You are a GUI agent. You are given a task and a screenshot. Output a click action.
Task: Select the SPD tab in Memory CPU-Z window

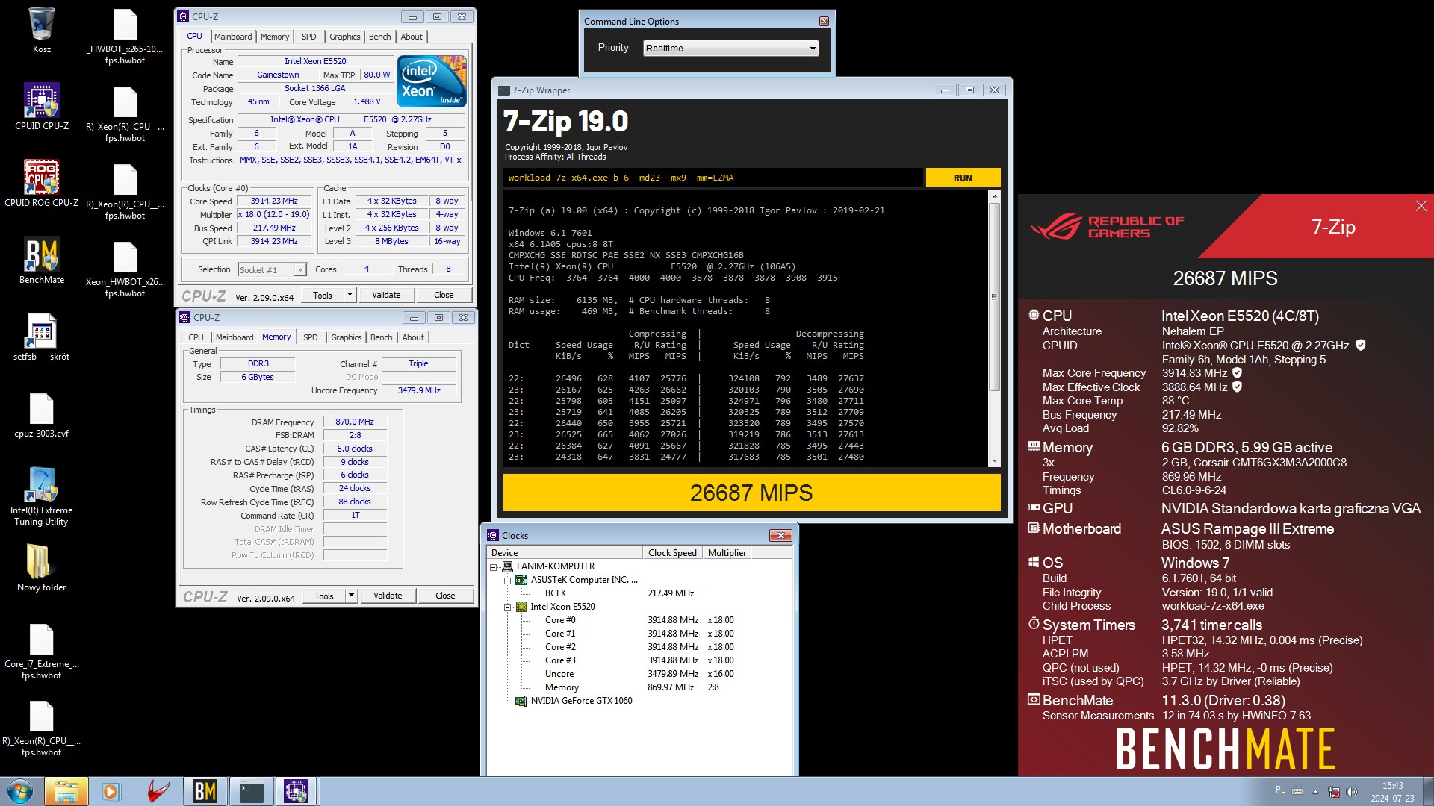310,337
